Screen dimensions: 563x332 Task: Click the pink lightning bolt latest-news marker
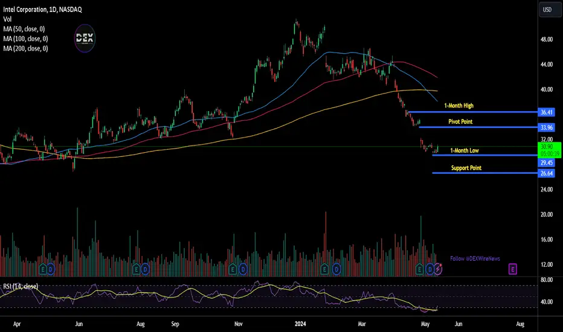click(x=439, y=269)
